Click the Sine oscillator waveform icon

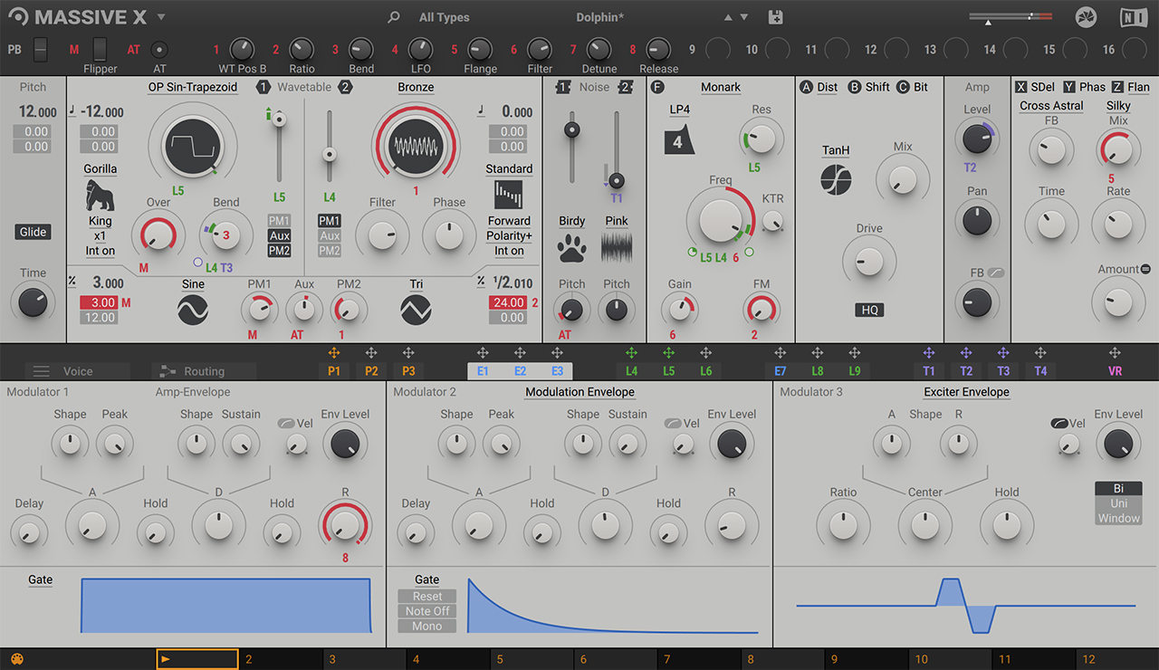click(193, 311)
